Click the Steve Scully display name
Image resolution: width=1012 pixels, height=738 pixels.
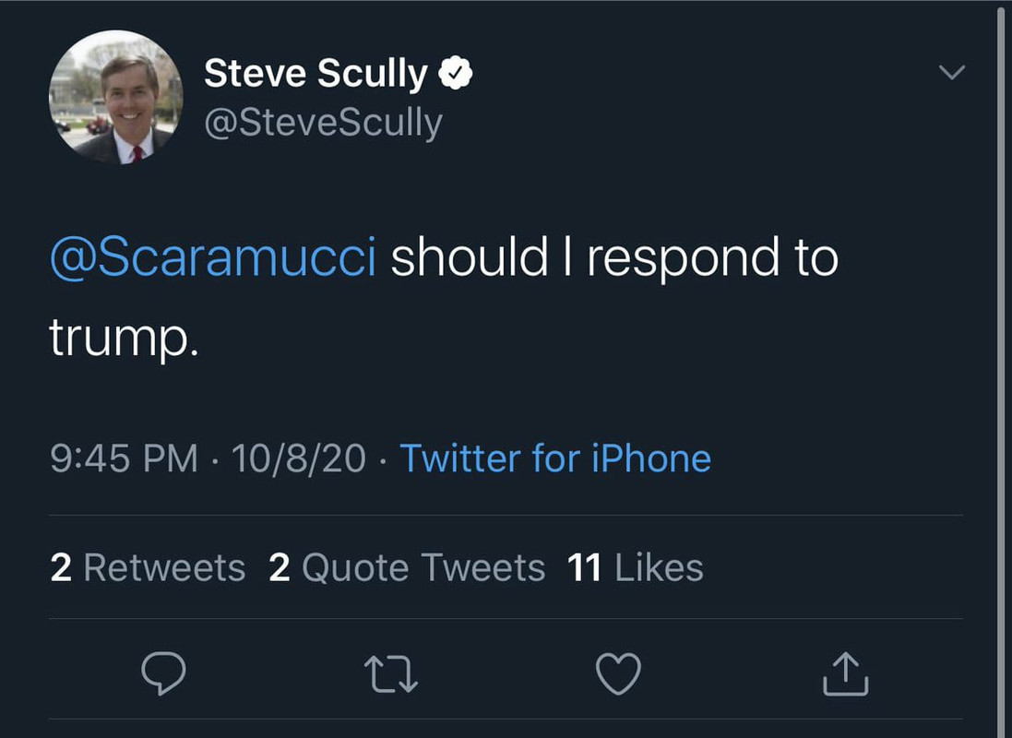click(316, 73)
